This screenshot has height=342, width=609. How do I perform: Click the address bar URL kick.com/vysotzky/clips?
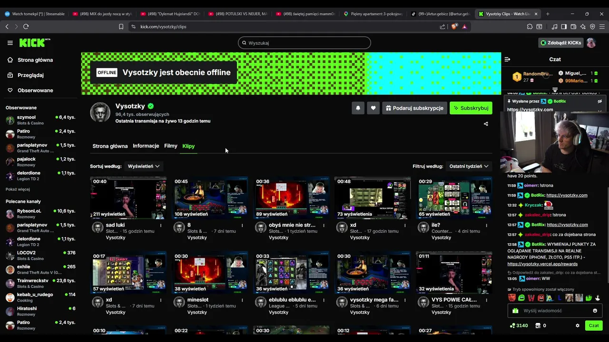(163, 27)
